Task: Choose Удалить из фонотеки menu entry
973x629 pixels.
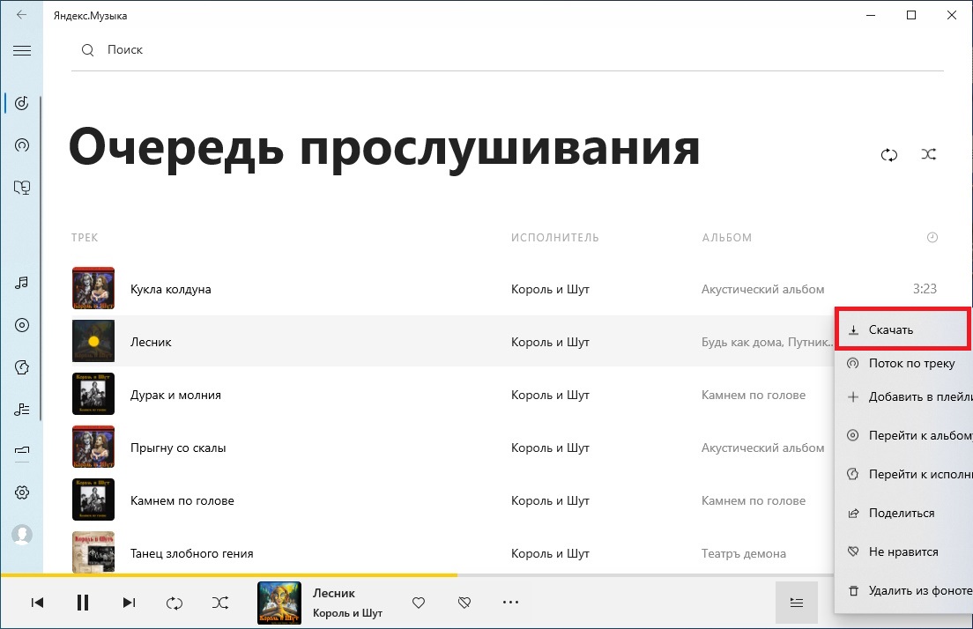Action: coord(903,590)
